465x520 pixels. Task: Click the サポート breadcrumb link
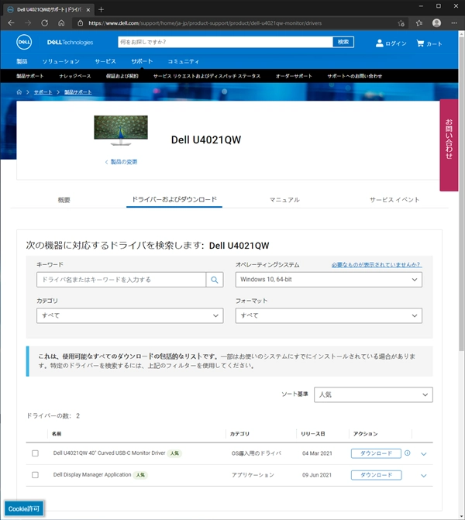43,92
